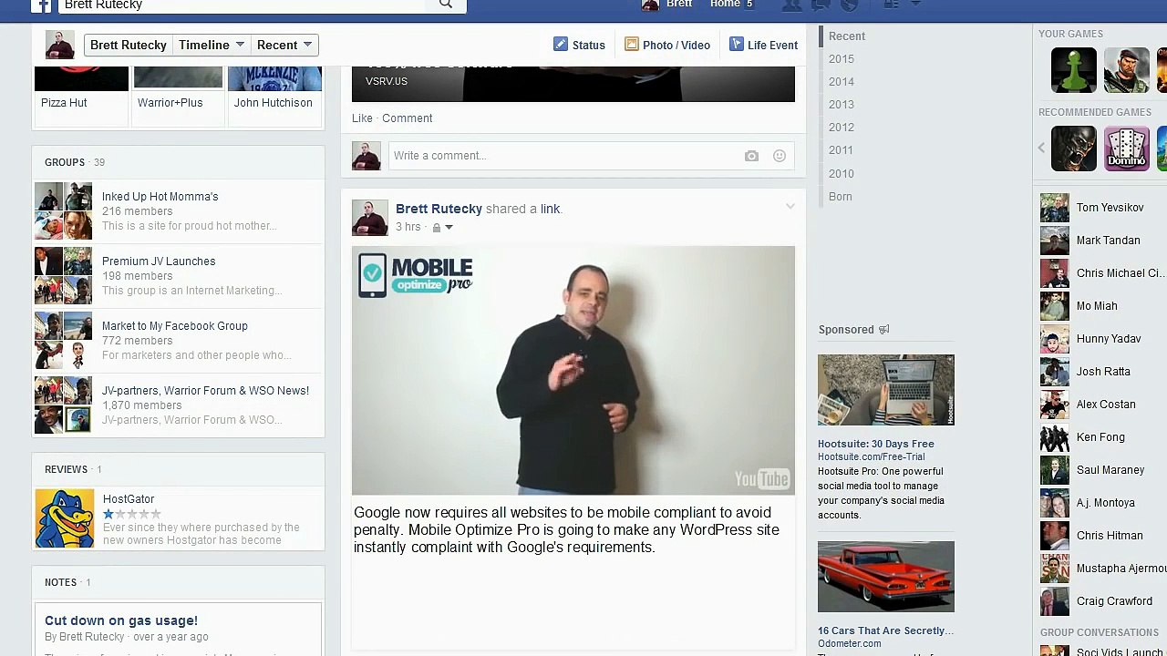Image resolution: width=1167 pixels, height=656 pixels.
Task: Click the Comment link under the post
Action: point(408,118)
